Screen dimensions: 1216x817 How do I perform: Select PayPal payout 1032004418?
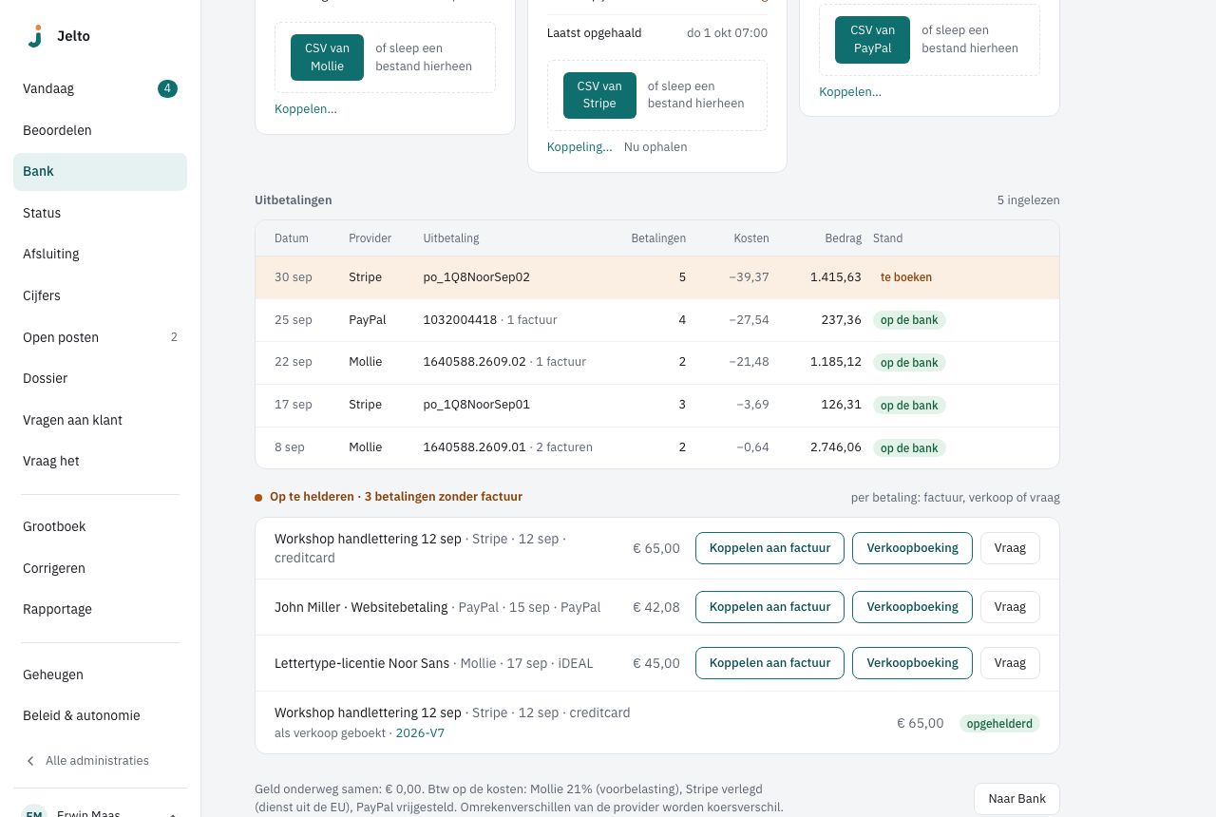click(x=657, y=320)
